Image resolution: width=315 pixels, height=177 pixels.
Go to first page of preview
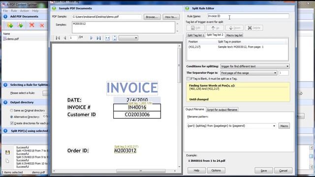click(x=58, y=38)
